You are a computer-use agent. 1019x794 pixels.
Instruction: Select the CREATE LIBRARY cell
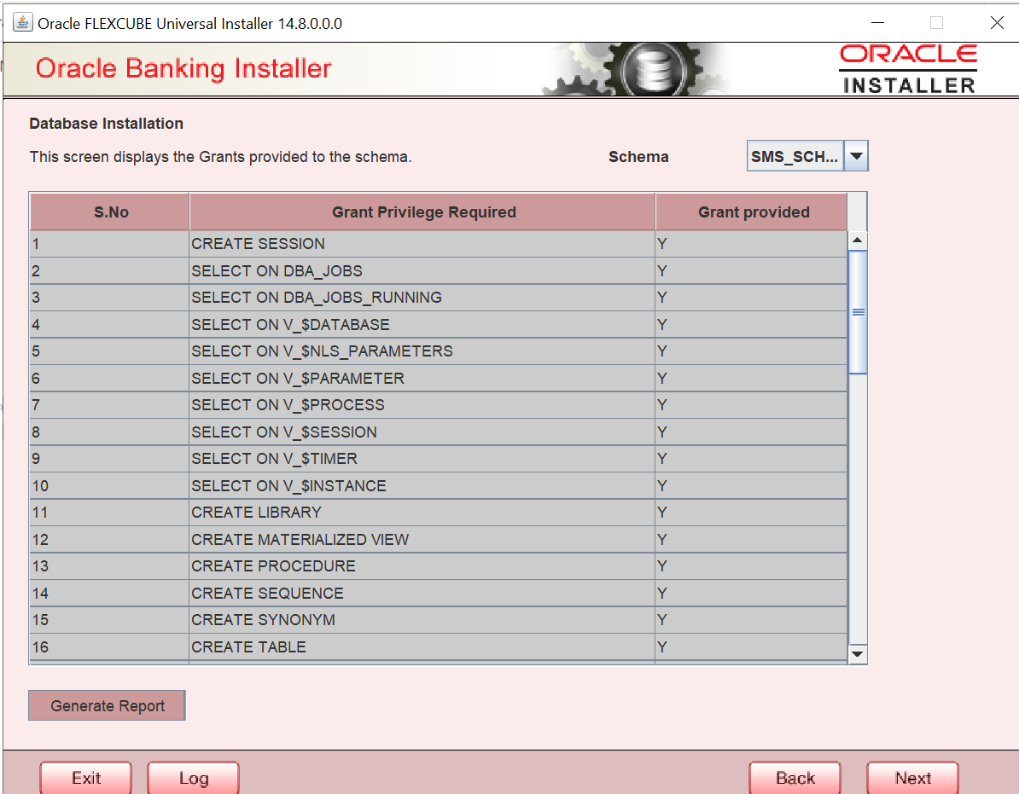point(422,513)
